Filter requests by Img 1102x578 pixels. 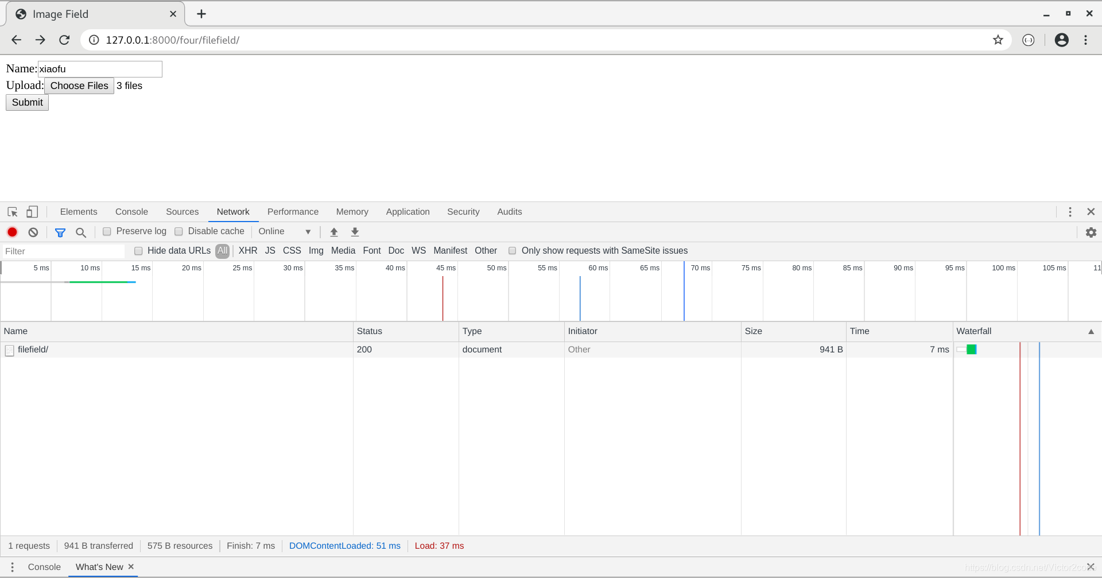click(x=316, y=251)
